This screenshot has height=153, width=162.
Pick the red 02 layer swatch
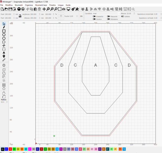point(10,149)
